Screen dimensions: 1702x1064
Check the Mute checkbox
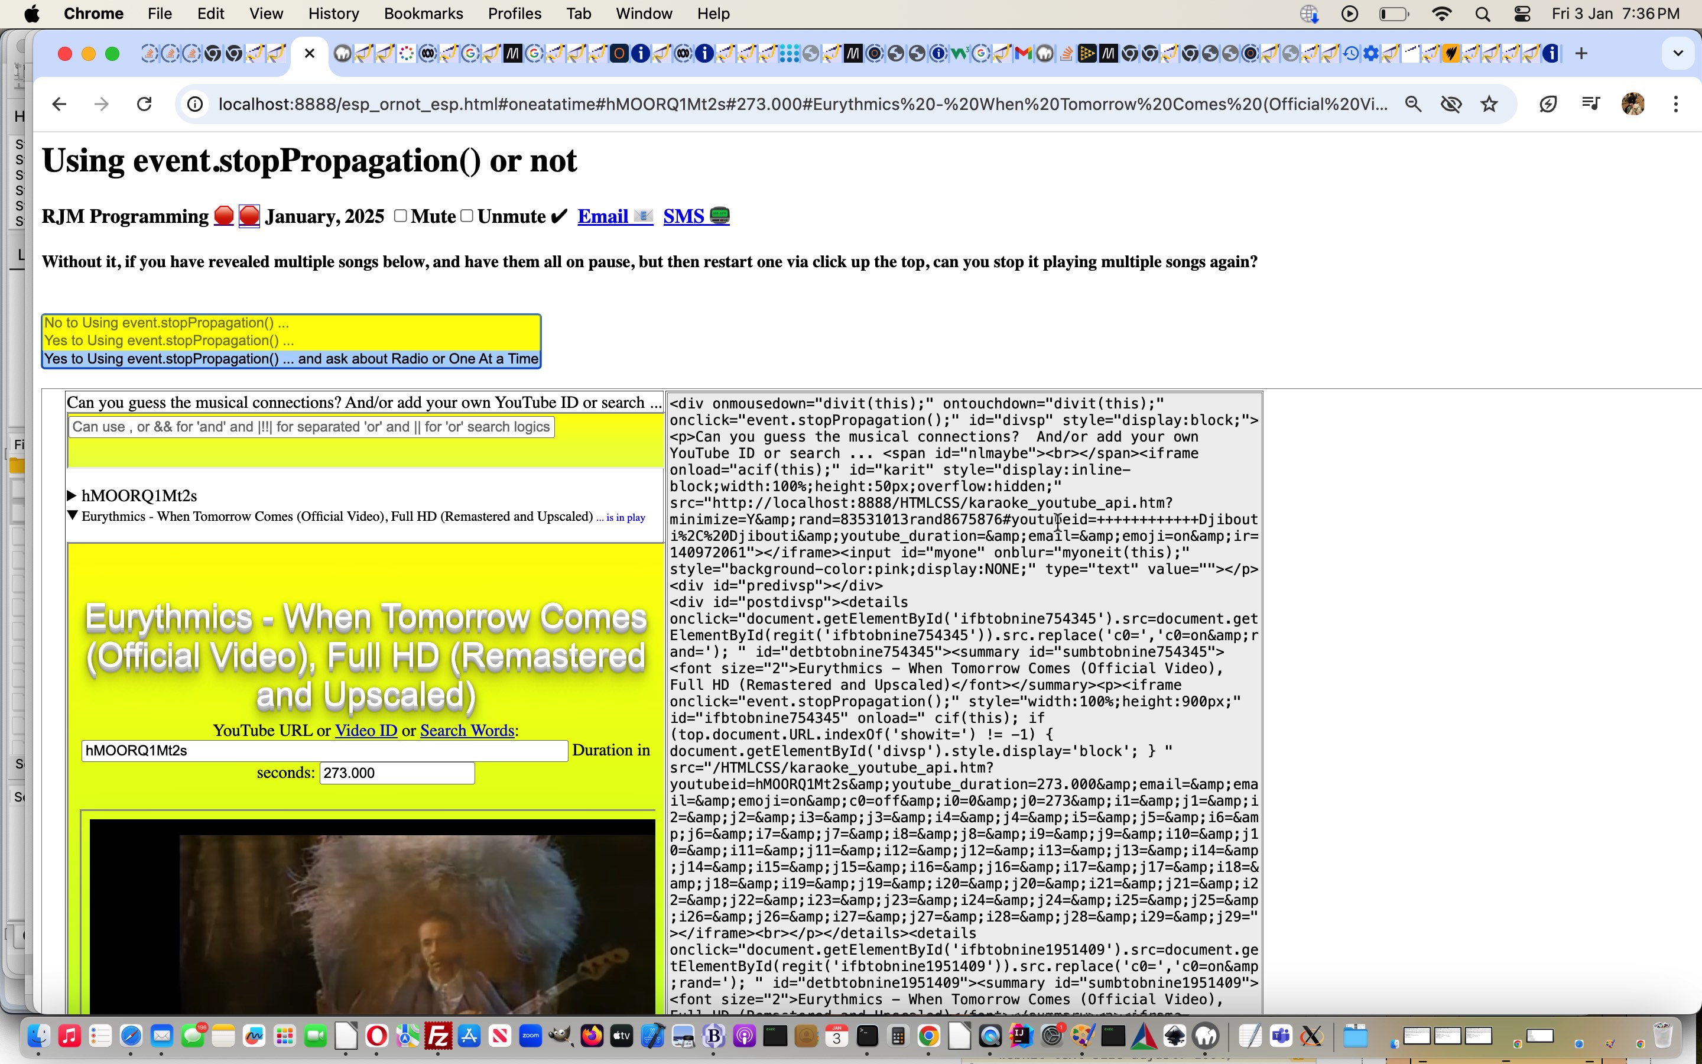(x=400, y=215)
